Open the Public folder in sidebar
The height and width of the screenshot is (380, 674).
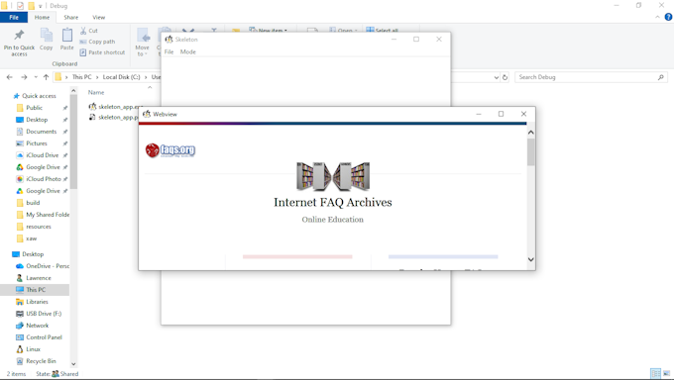click(34, 108)
